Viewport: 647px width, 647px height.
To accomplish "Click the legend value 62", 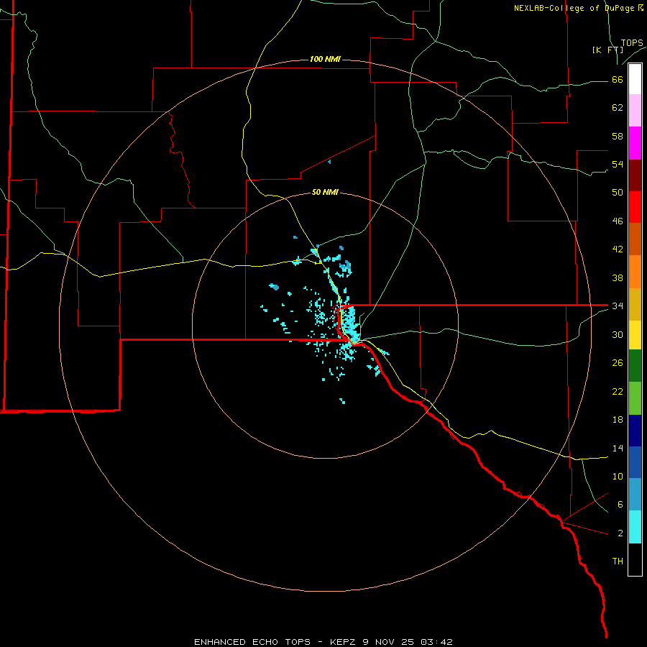I will pos(618,108).
